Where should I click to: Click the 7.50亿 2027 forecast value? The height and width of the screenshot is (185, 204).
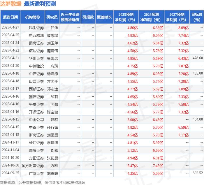[x=183, y=104]
